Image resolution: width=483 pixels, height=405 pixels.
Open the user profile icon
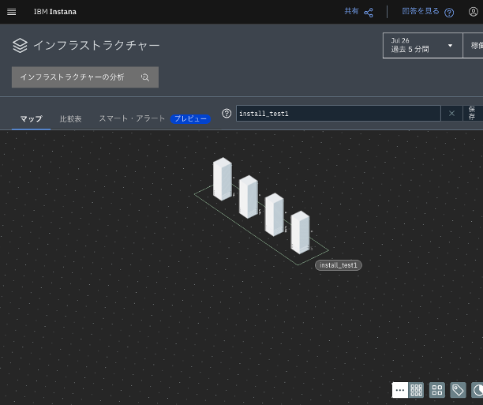[x=473, y=12]
